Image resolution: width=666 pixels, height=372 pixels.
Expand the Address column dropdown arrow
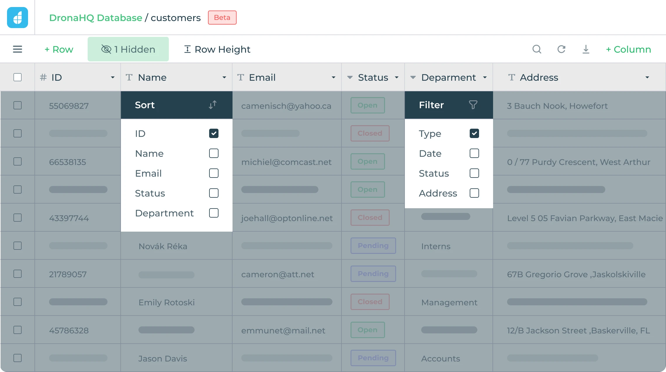pyautogui.click(x=647, y=77)
